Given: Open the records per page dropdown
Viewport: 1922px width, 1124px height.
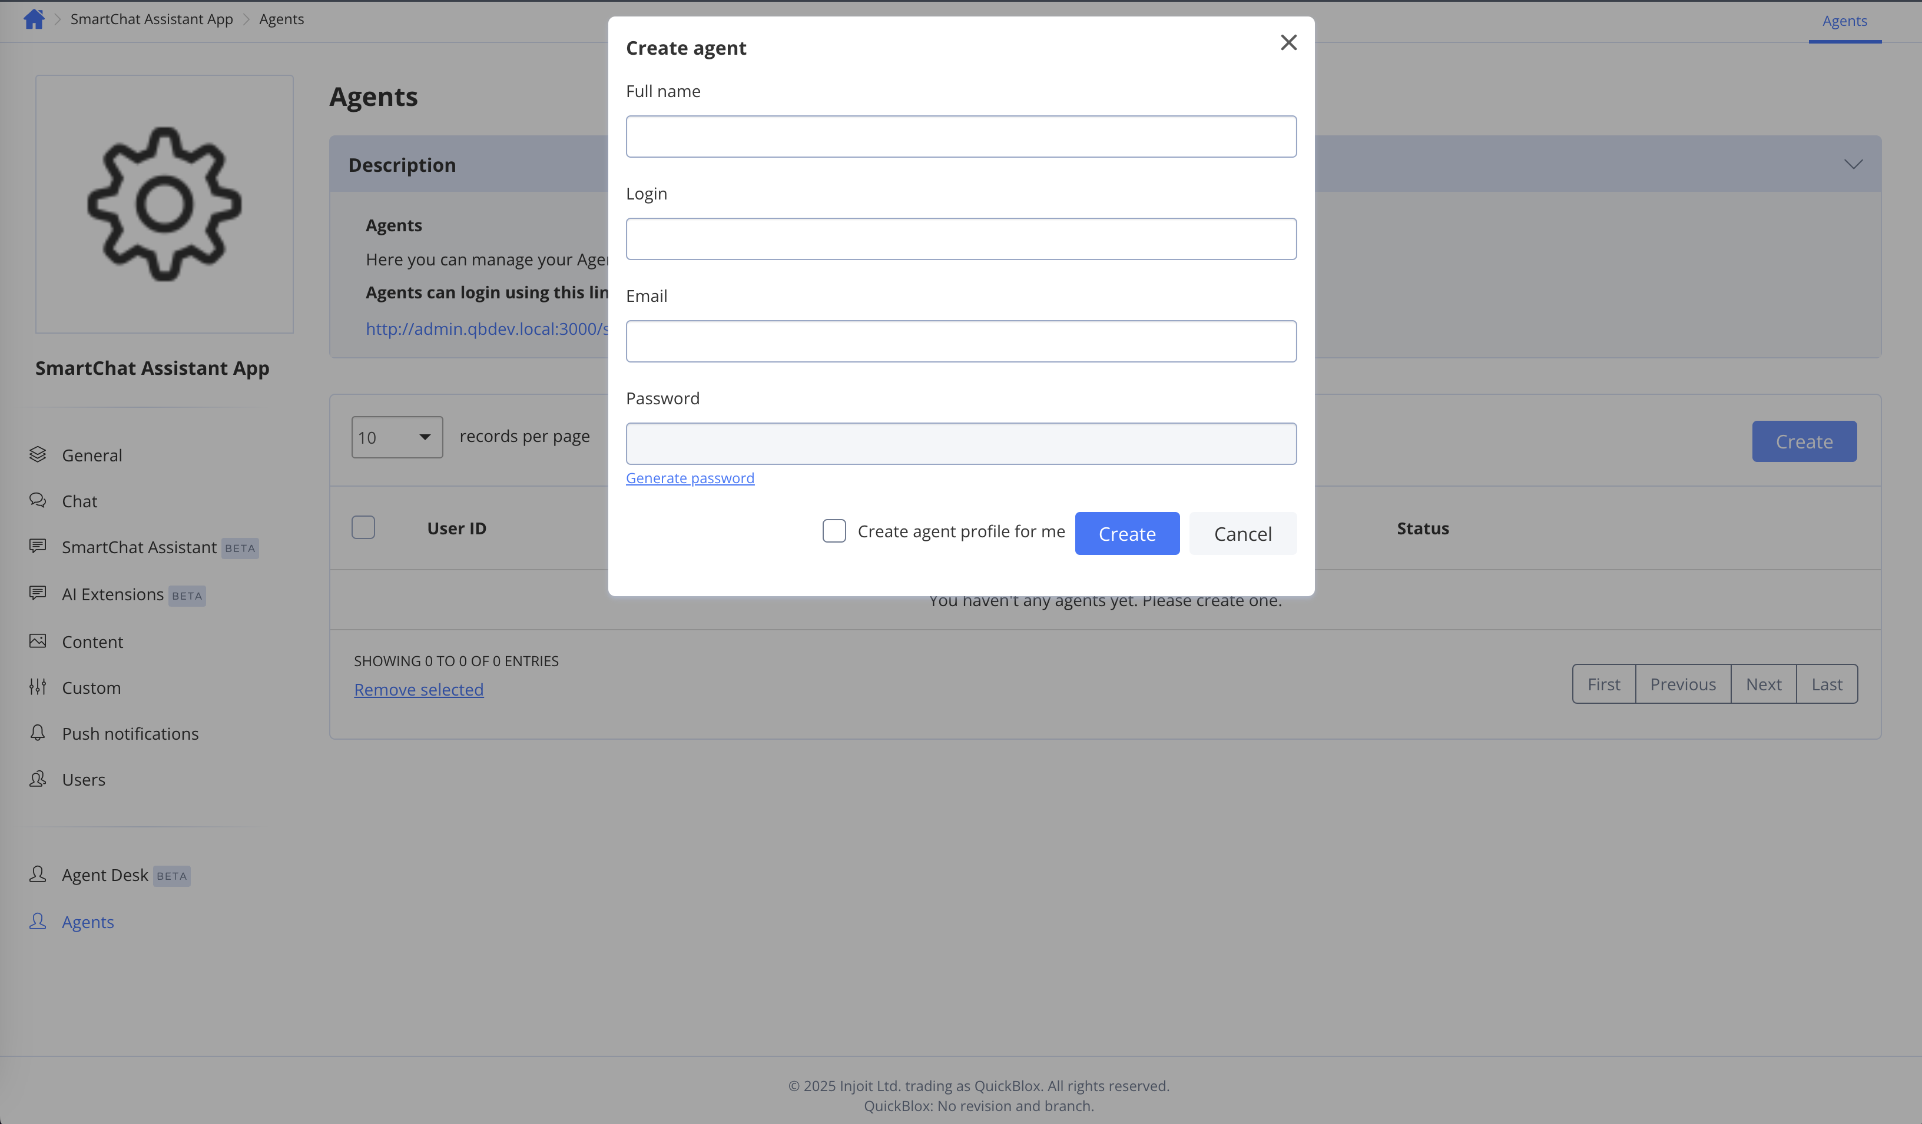Looking at the screenshot, I should 397,437.
